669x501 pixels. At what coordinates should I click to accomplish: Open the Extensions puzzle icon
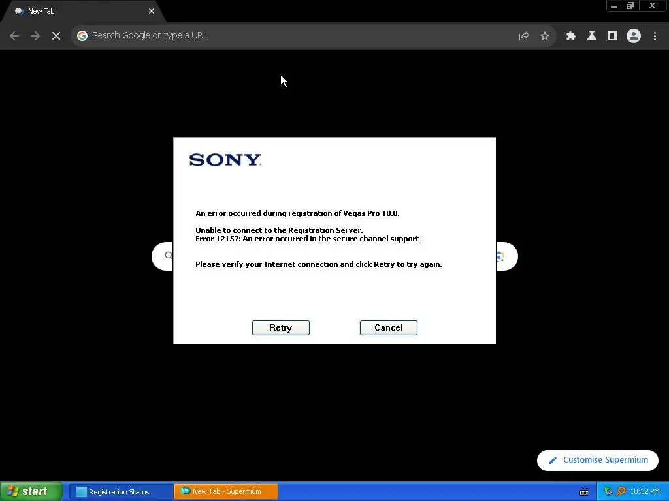coord(571,37)
